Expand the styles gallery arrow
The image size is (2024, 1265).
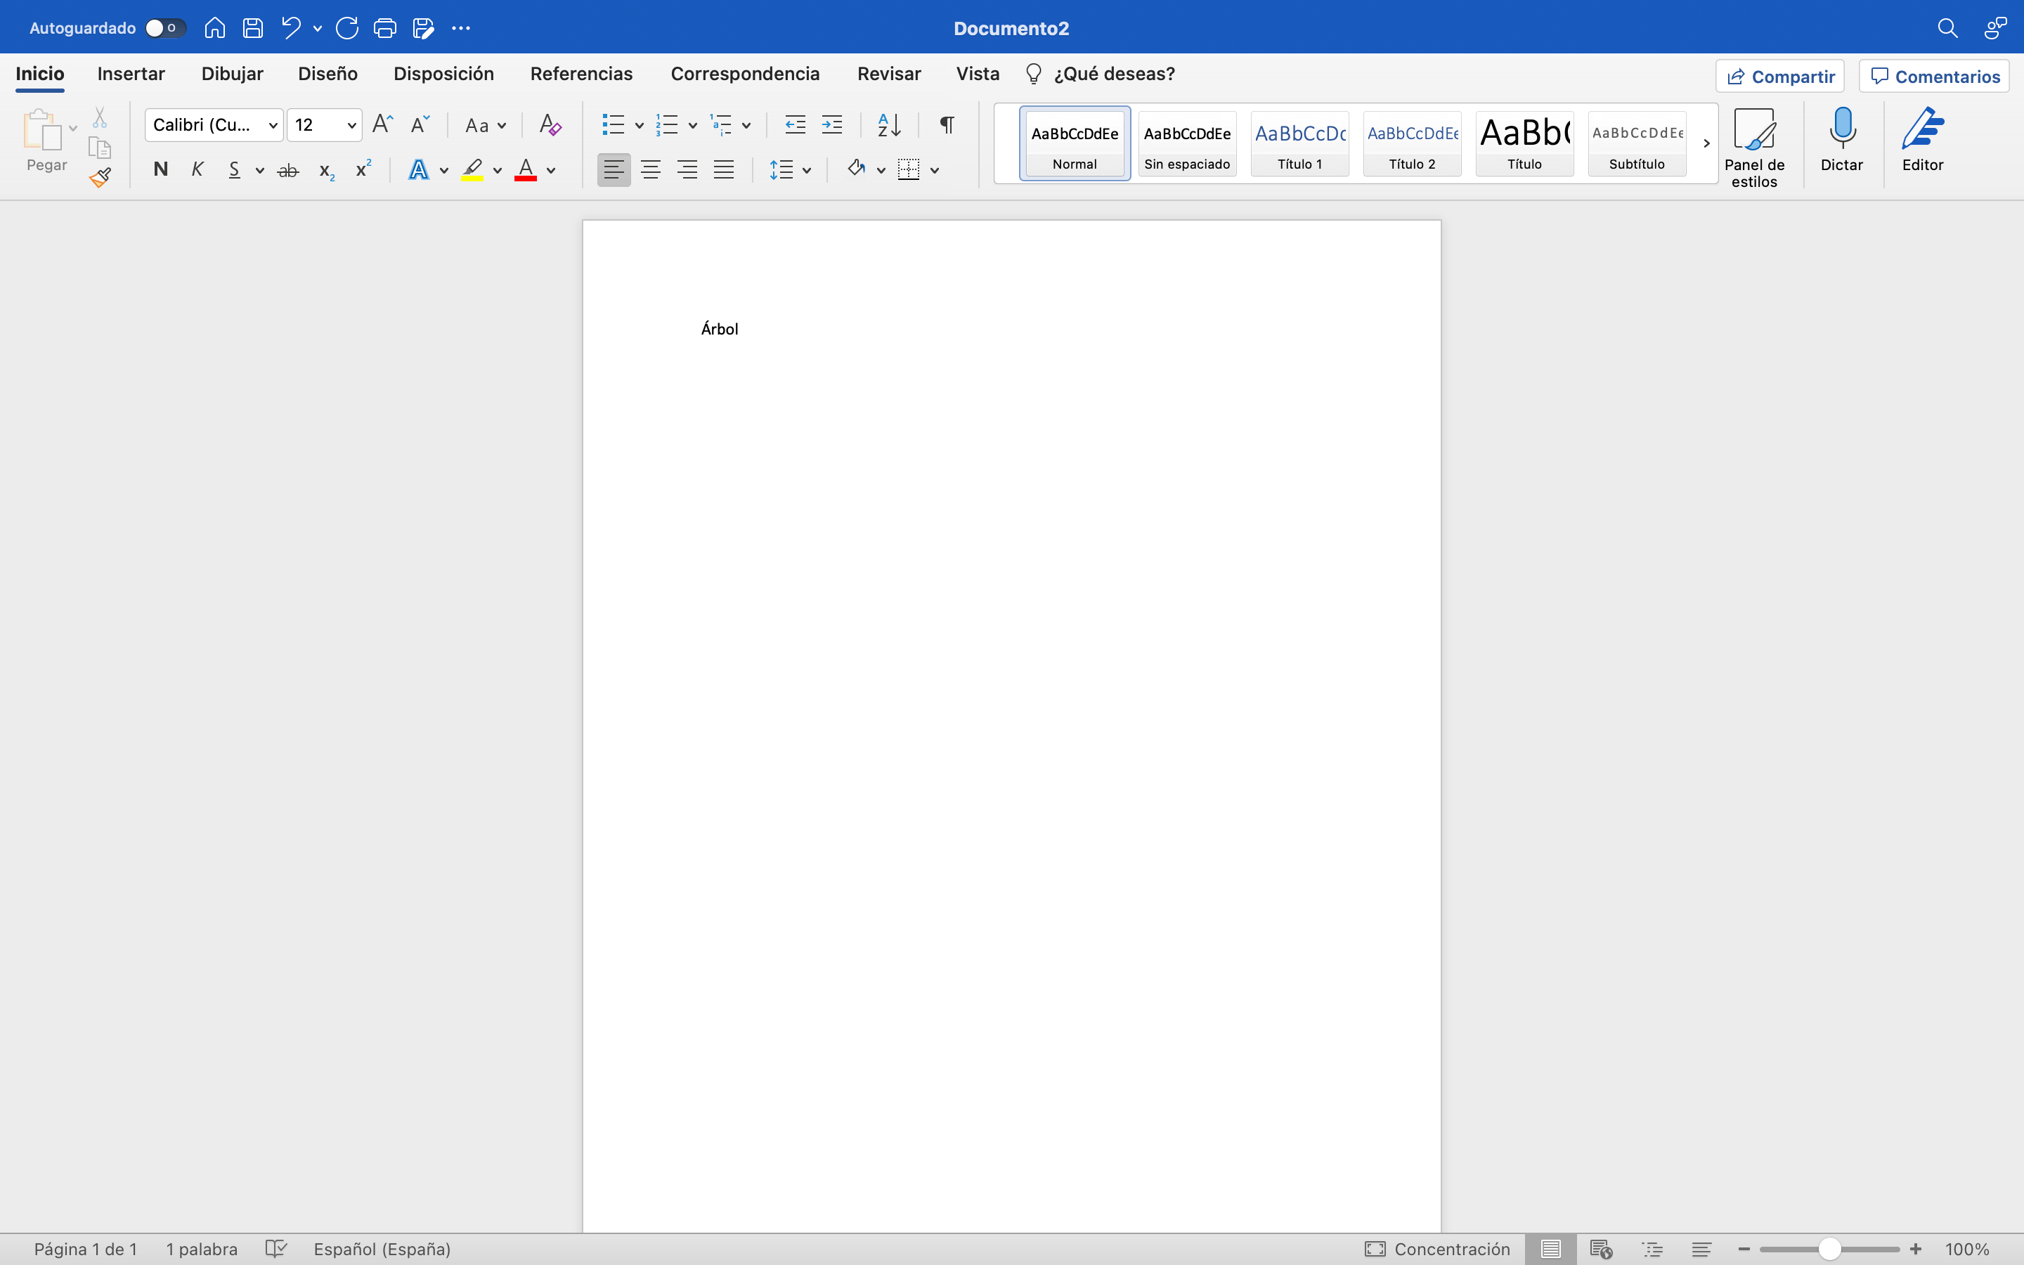click(x=1706, y=143)
